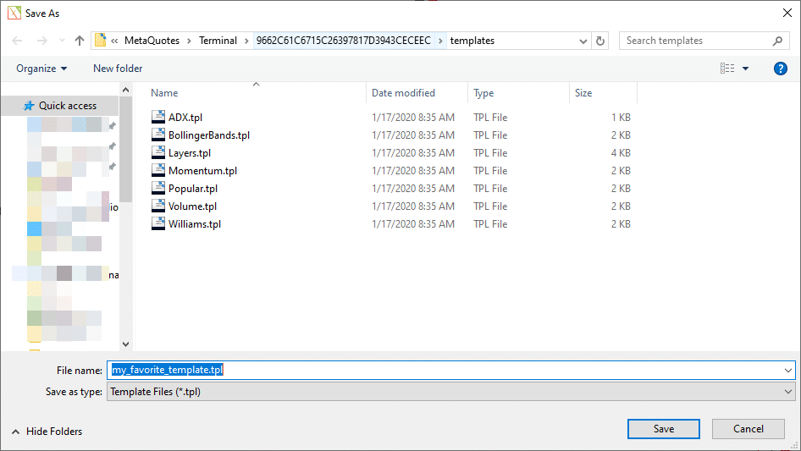Refresh the templates folder listing

(601, 41)
